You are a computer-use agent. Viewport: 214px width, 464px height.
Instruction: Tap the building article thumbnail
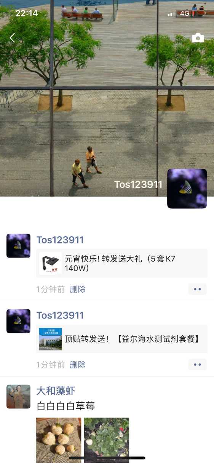tap(50, 339)
